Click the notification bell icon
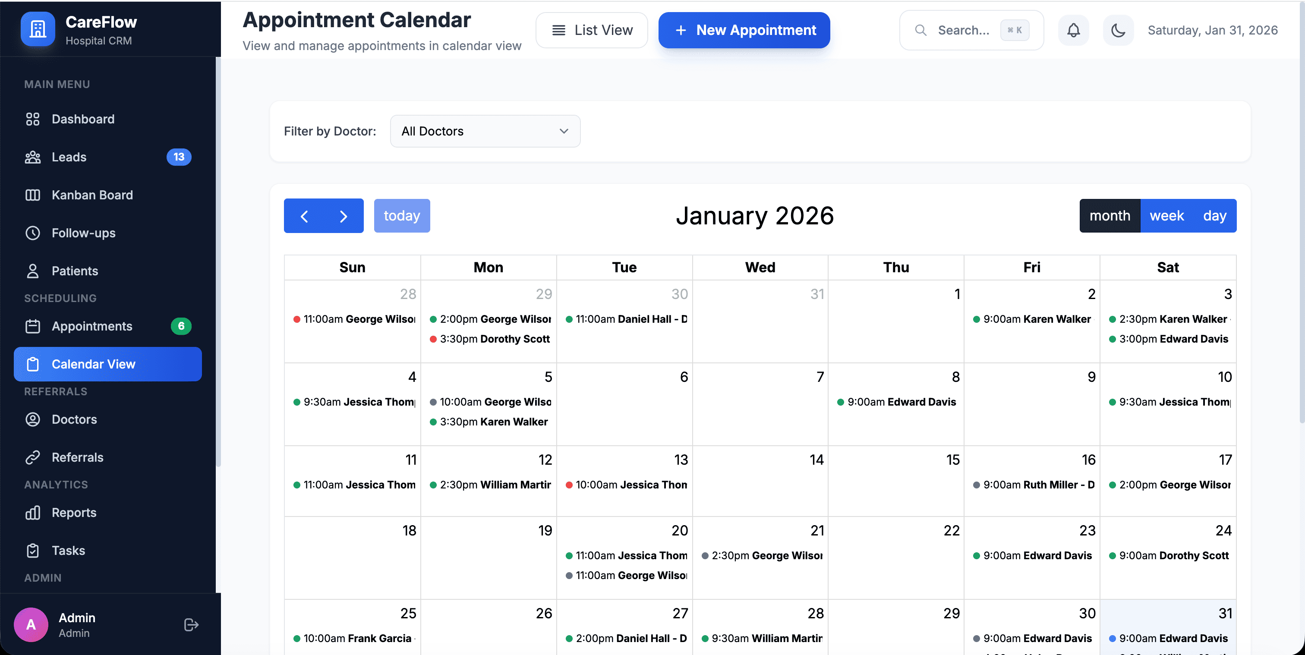Screen dimensions: 1305x655 [1073, 30]
